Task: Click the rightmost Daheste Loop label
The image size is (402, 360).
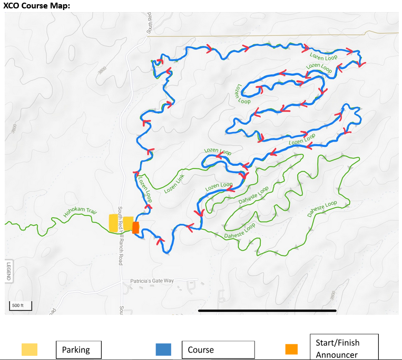Action: pos(322,209)
